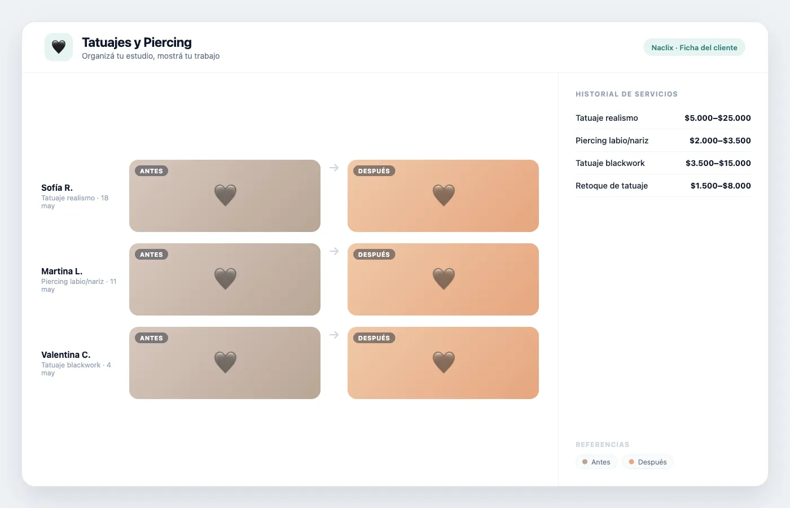Click heart icon in Valentina C.'s Después card
Screen dimensions: 790x508
(x=444, y=362)
